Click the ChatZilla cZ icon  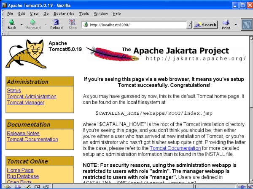[46, 187]
